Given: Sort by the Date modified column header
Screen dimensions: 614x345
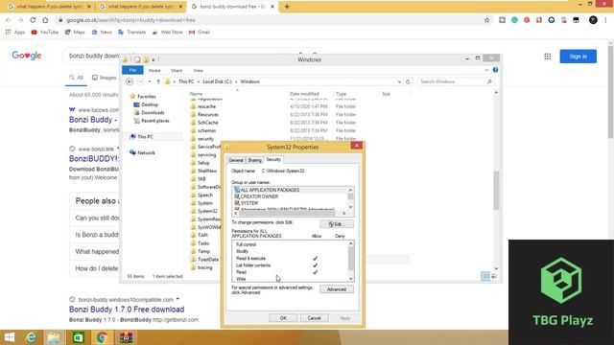Looking at the screenshot, I should tap(304, 94).
